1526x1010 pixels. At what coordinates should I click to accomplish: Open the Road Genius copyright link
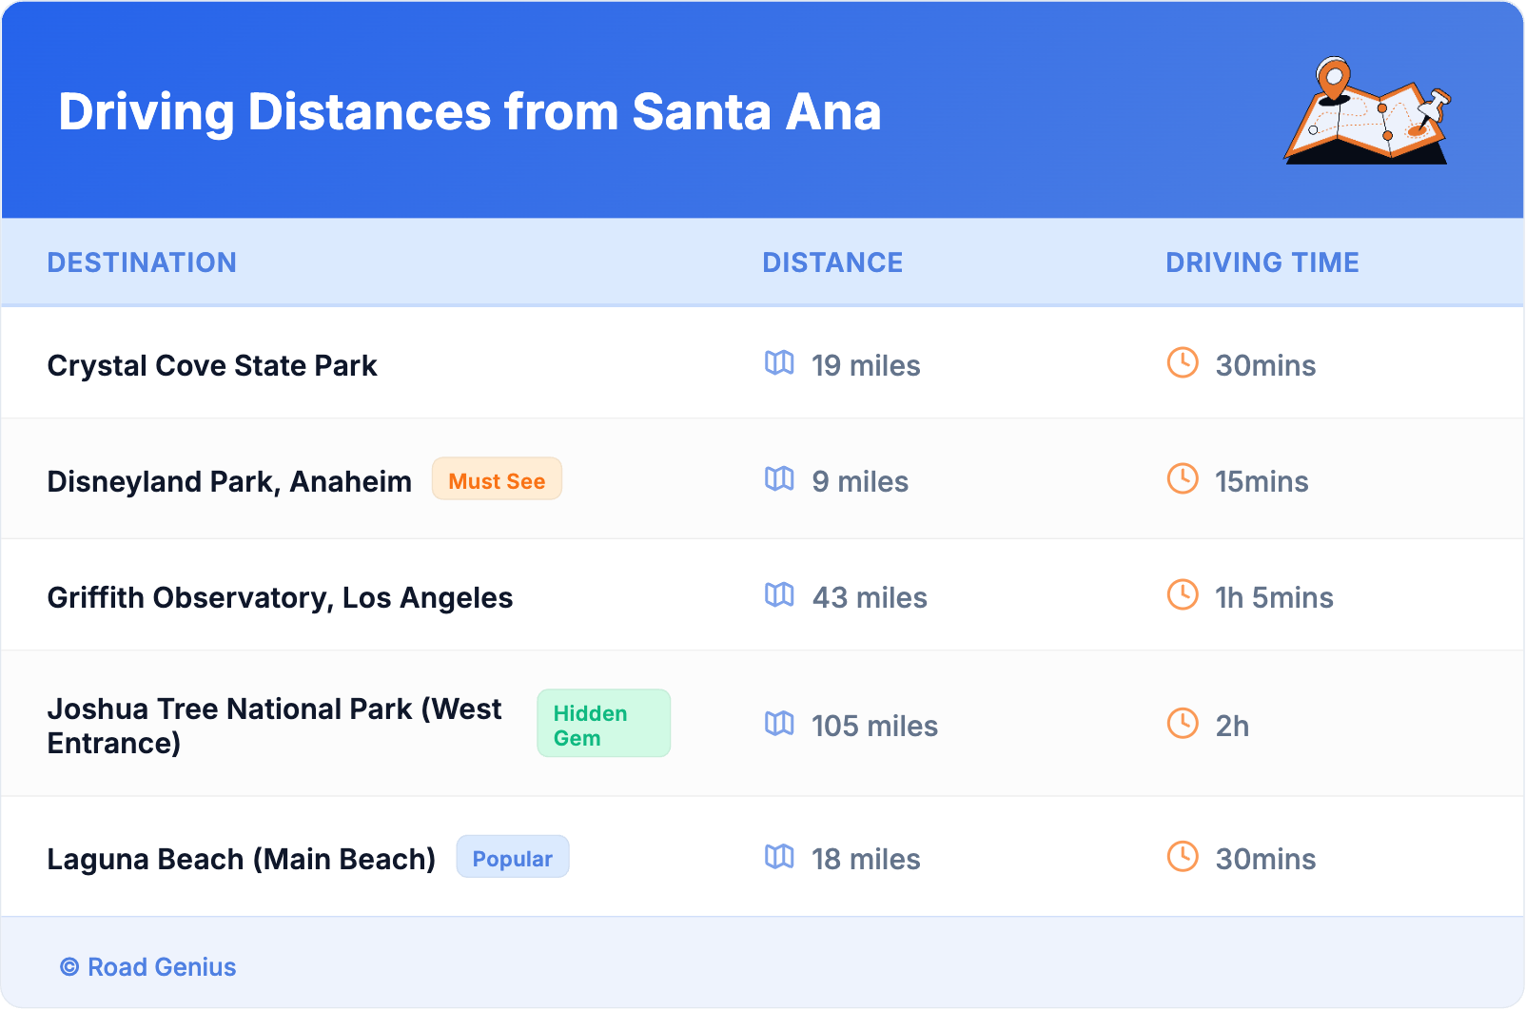click(148, 967)
